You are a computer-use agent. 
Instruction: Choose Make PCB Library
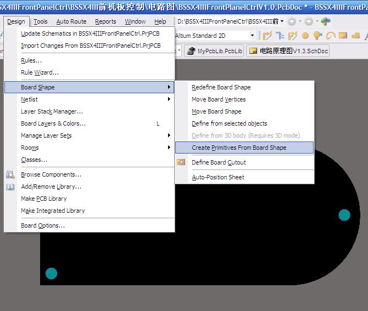90,199
